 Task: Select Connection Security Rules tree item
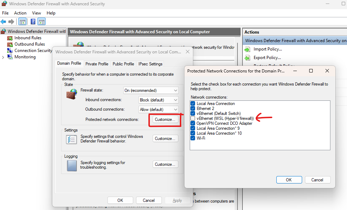[33, 51]
